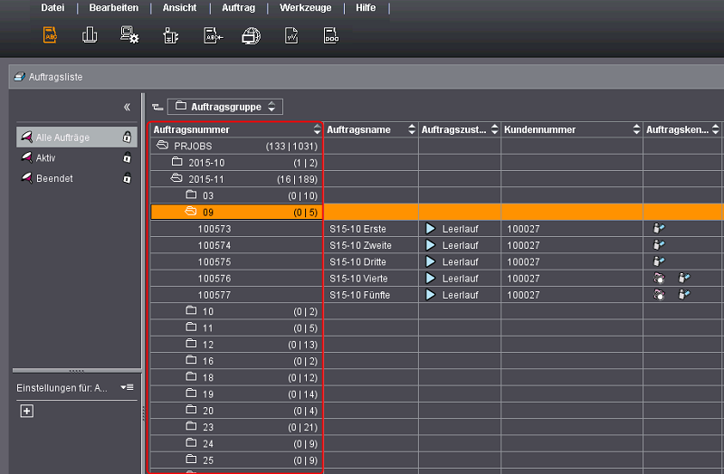Image resolution: width=724 pixels, height=474 pixels.
Task: Select folder 16 in the tree
Action: coord(236,362)
